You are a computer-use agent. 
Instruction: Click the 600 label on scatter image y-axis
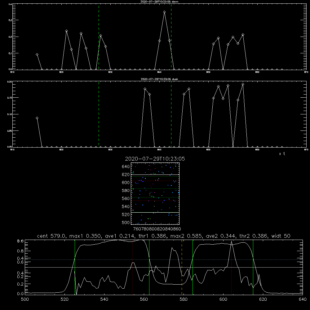tap(126, 183)
